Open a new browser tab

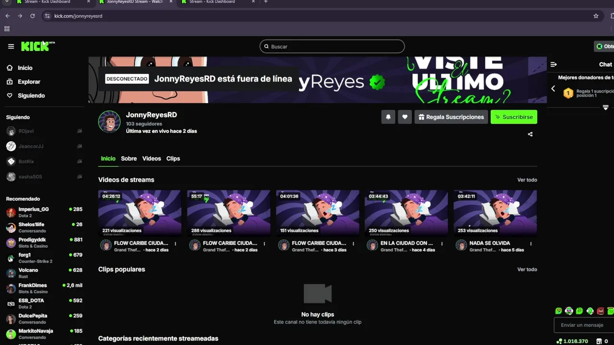(266, 2)
